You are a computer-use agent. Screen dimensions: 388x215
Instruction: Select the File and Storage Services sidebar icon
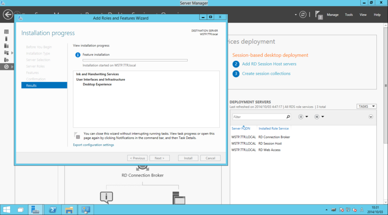click(x=6, y=52)
